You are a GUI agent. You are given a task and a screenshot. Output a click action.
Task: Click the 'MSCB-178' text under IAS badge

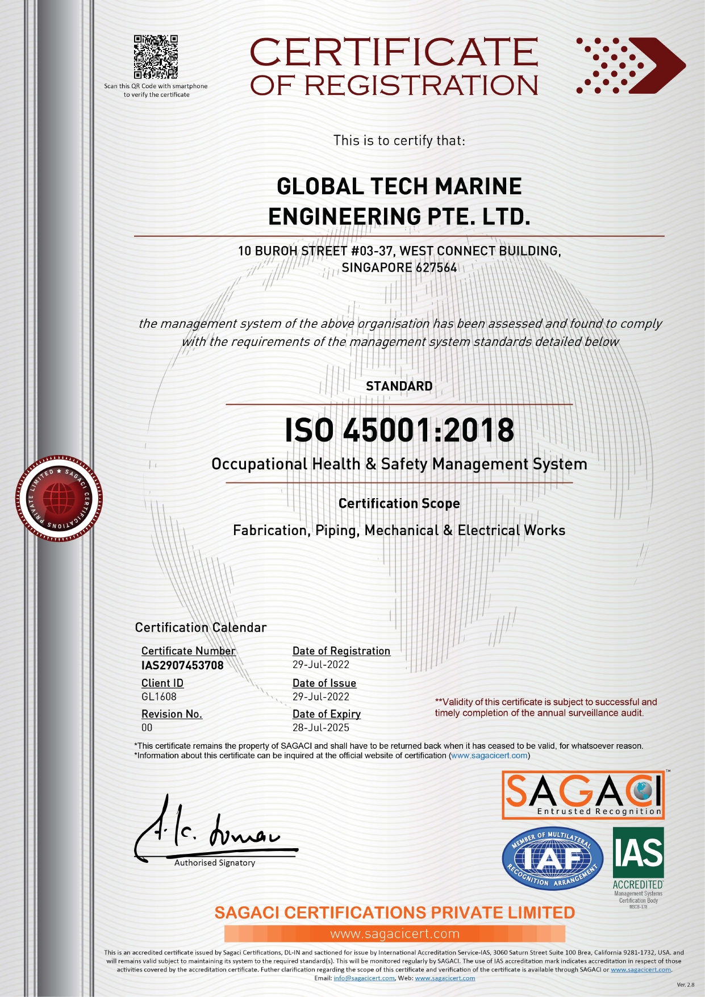638,907
